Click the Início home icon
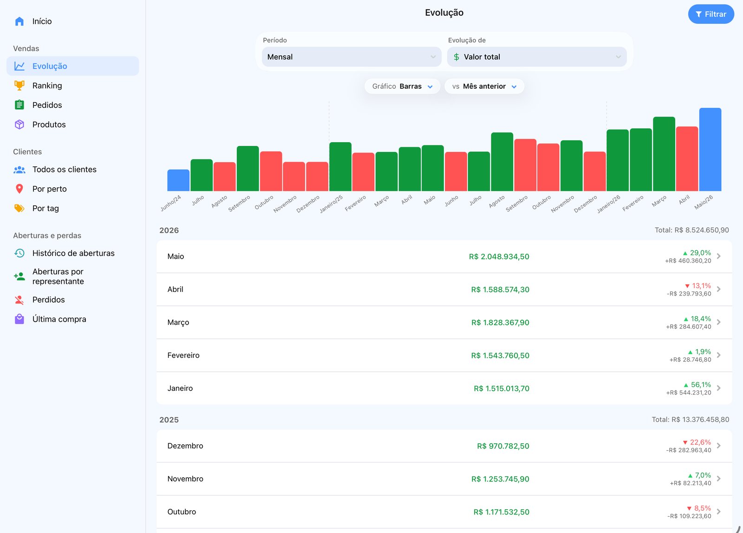 (19, 21)
